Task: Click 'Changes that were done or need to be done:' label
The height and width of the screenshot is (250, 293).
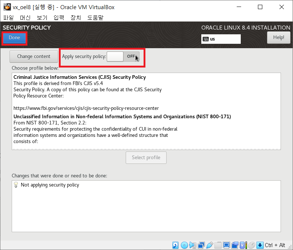Action: point(60,176)
